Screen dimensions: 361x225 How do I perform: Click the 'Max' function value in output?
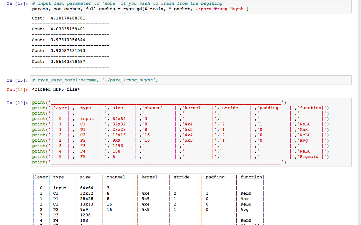click(x=245, y=199)
